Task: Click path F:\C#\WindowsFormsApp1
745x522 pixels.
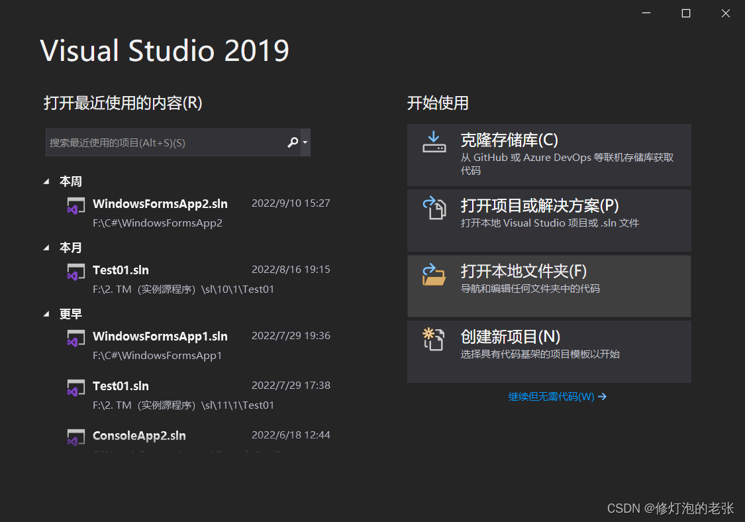Action: [x=157, y=356]
